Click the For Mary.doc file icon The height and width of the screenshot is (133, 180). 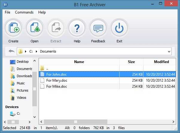pos(42,80)
